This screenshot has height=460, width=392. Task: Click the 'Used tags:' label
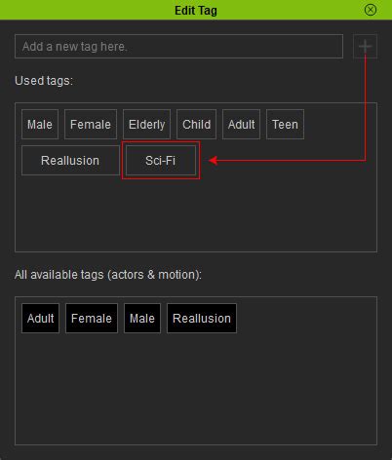[x=44, y=81]
